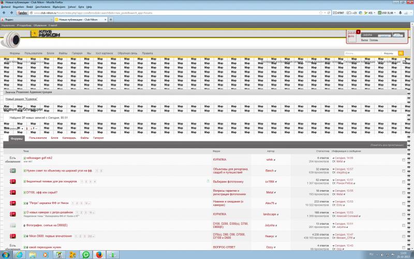Open the volkswagen golf mk2 topic

pyautogui.click(x=39, y=158)
